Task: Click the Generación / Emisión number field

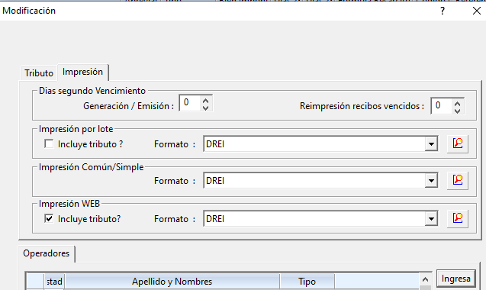Action: pyautogui.click(x=190, y=103)
